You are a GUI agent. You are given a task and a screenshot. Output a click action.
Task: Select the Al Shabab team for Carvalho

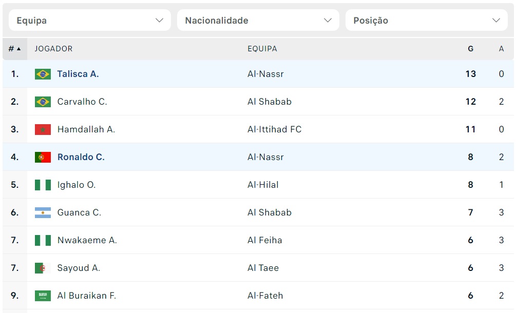270,102
